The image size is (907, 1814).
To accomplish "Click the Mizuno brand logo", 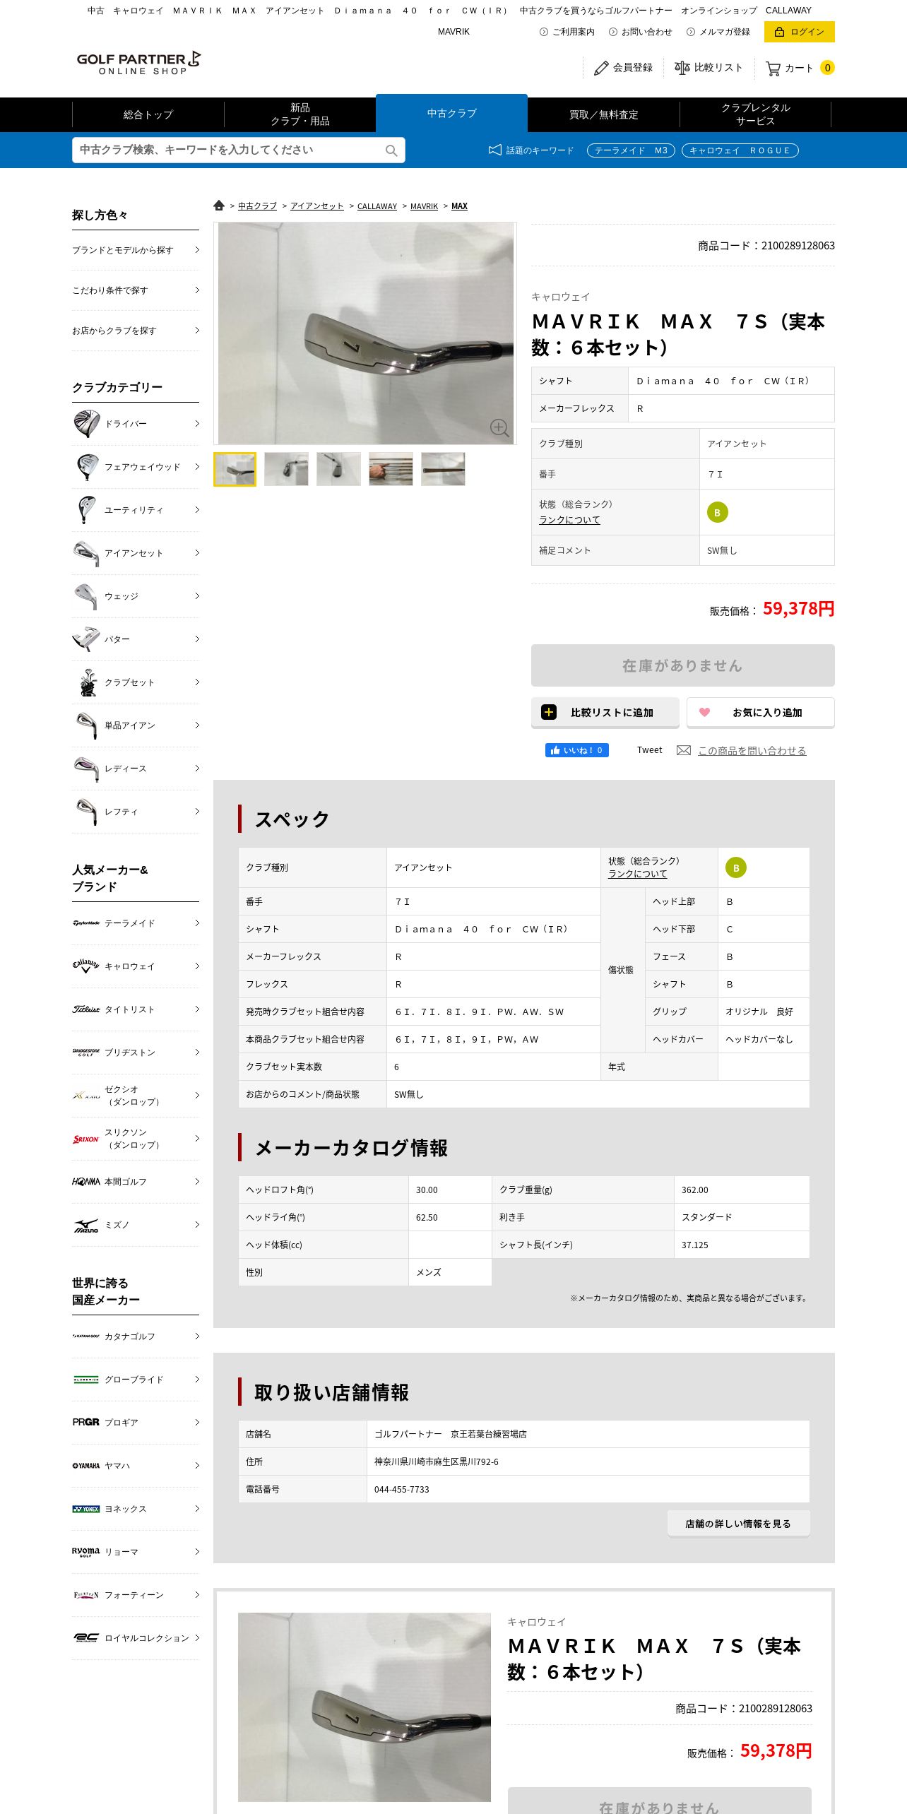I will tap(86, 1226).
